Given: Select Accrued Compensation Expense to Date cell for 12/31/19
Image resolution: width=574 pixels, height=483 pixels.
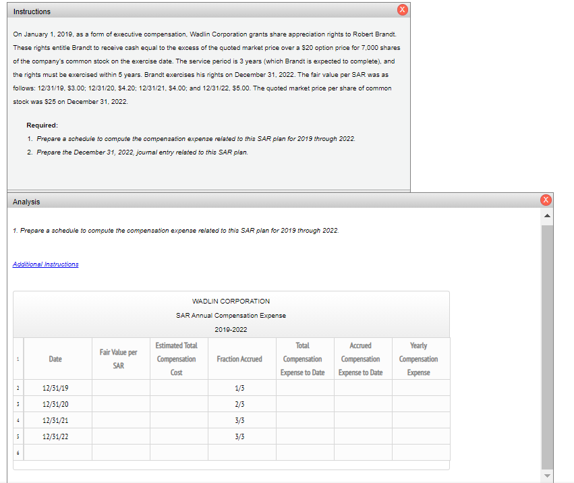Looking at the screenshot, I should (363, 388).
